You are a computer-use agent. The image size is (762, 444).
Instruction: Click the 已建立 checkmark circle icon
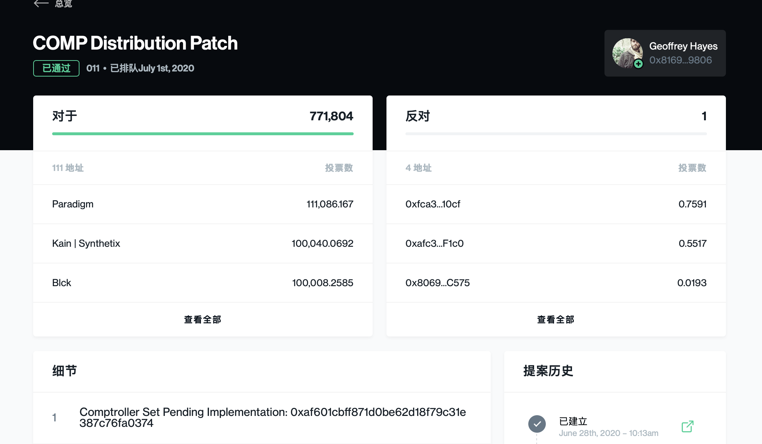537,424
